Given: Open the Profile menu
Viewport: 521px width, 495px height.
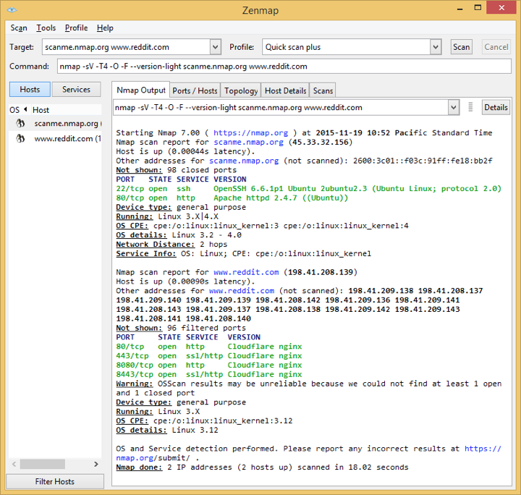Looking at the screenshot, I should tap(76, 28).
